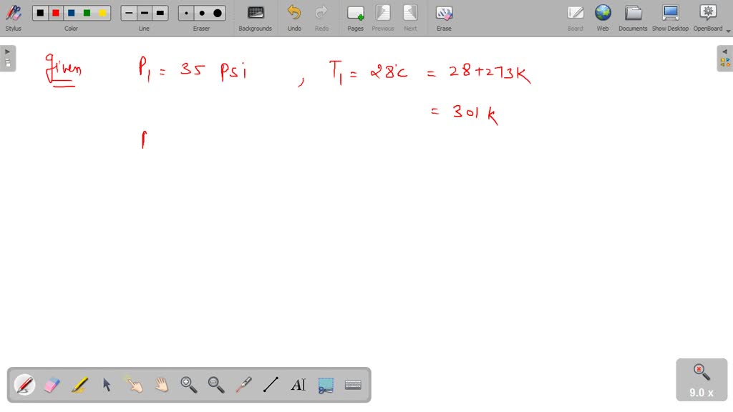The image size is (733, 412).
Task: Switch to Board mode
Action: coord(575,18)
